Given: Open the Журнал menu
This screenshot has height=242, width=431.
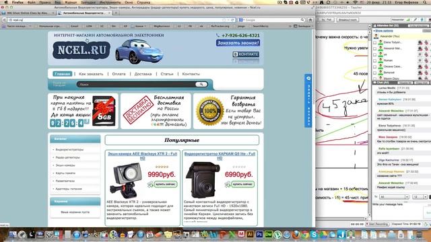Looking at the screenshot, I should [x=71, y=2].
